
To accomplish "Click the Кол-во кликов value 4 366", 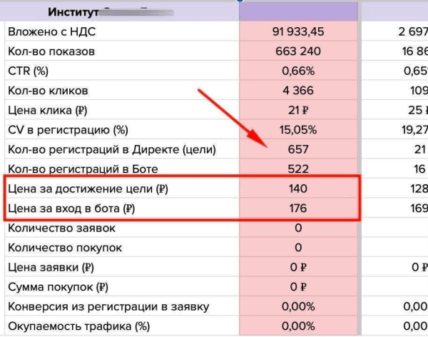I will pos(297,91).
